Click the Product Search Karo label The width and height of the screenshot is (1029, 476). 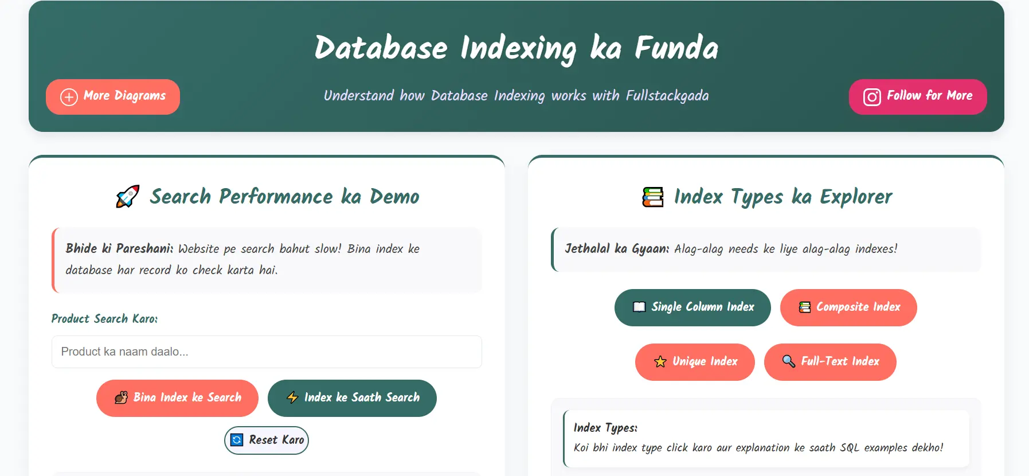104,319
